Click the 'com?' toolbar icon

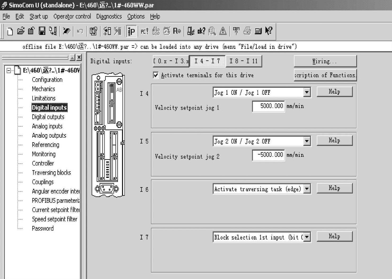click(236, 31)
